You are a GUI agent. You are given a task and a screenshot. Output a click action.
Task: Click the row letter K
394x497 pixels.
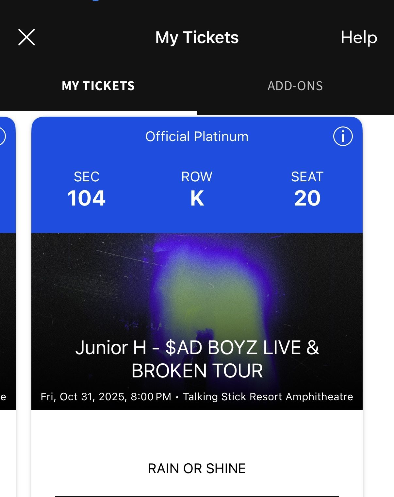pos(197,198)
